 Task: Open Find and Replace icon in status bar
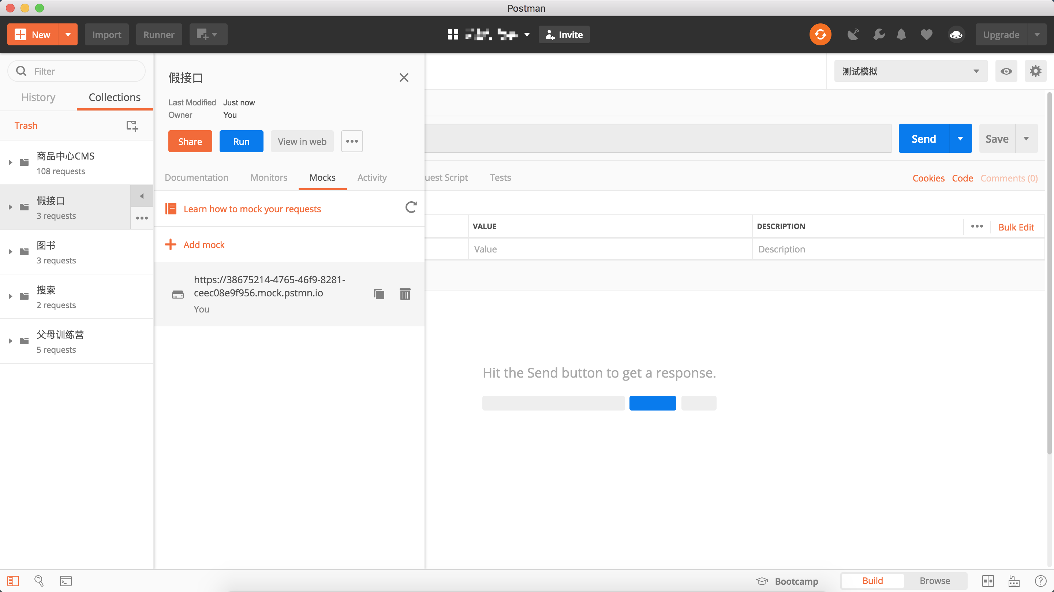[x=39, y=581]
